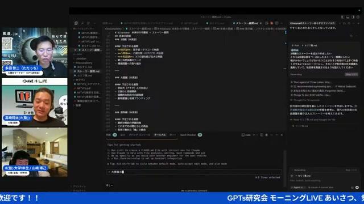Focus the chat input field at the bottom
Screen dimensions: 364x204
coord(324,181)
